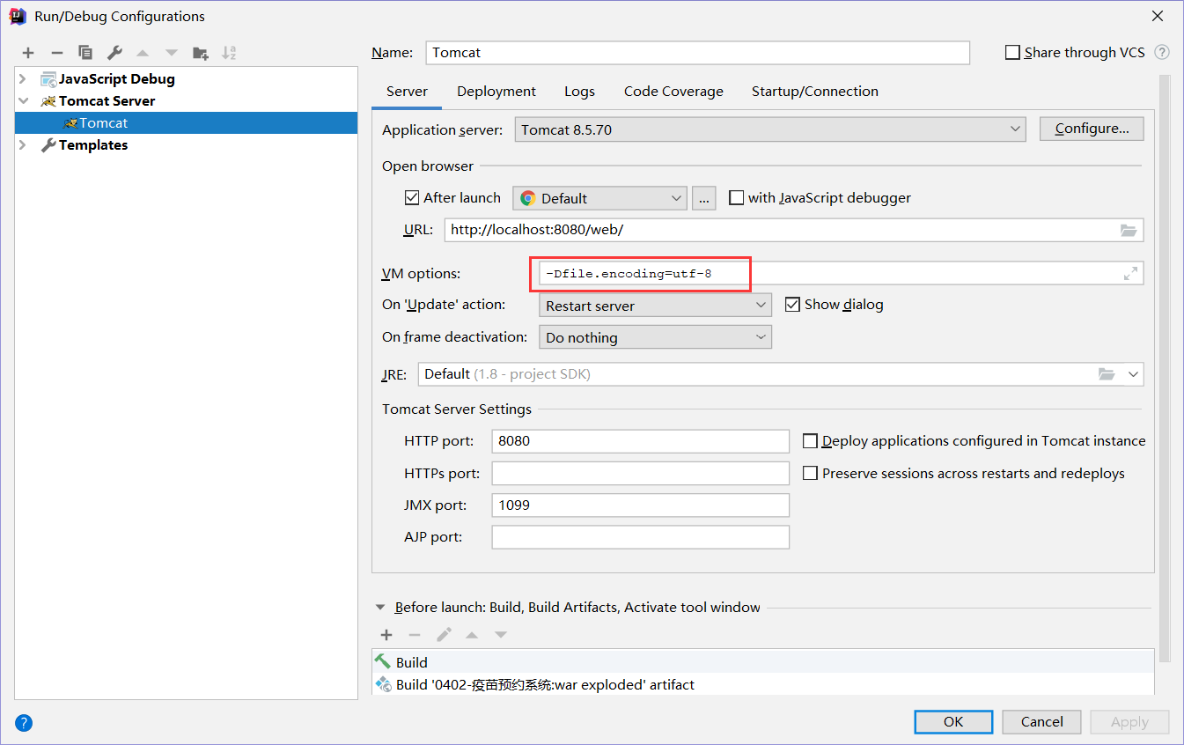The height and width of the screenshot is (745, 1184).
Task: Close the Run/Debug Configurations dialog
Action: [1158, 16]
